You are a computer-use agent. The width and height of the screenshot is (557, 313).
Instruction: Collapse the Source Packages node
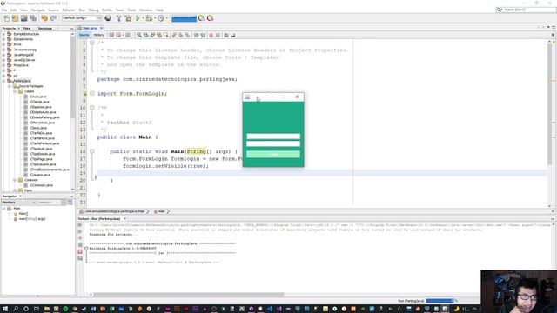[x=10, y=86]
